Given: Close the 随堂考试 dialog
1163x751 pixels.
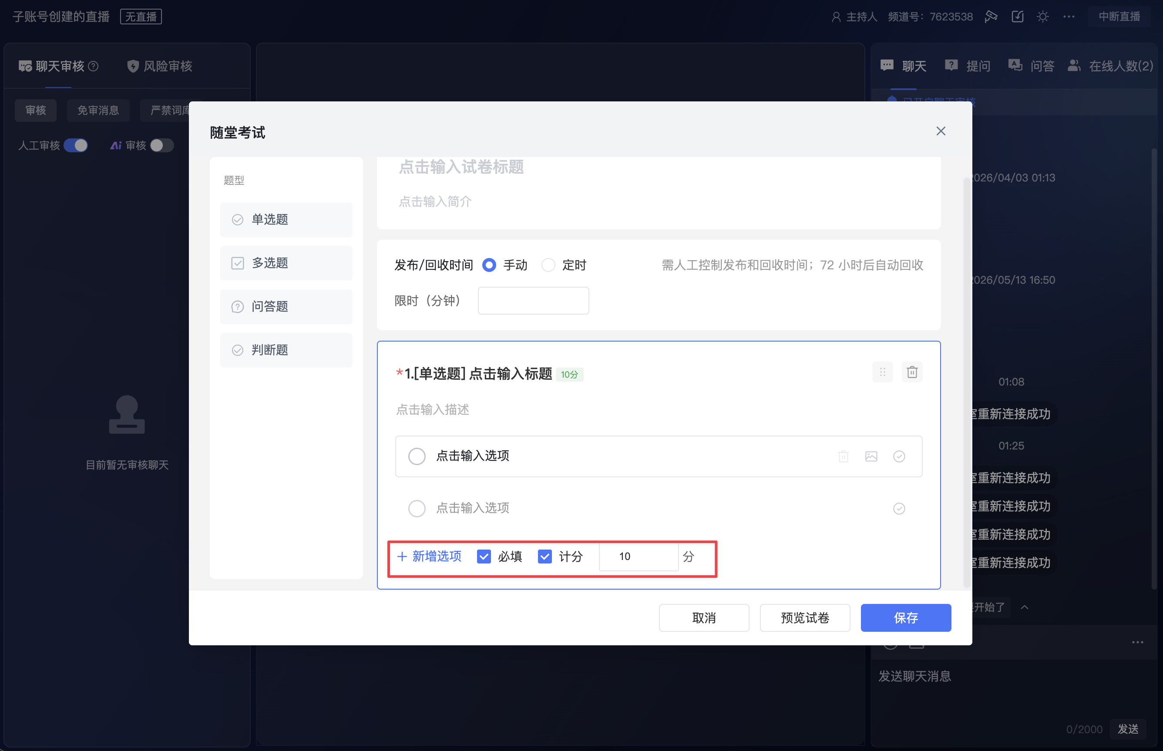Looking at the screenshot, I should (941, 131).
